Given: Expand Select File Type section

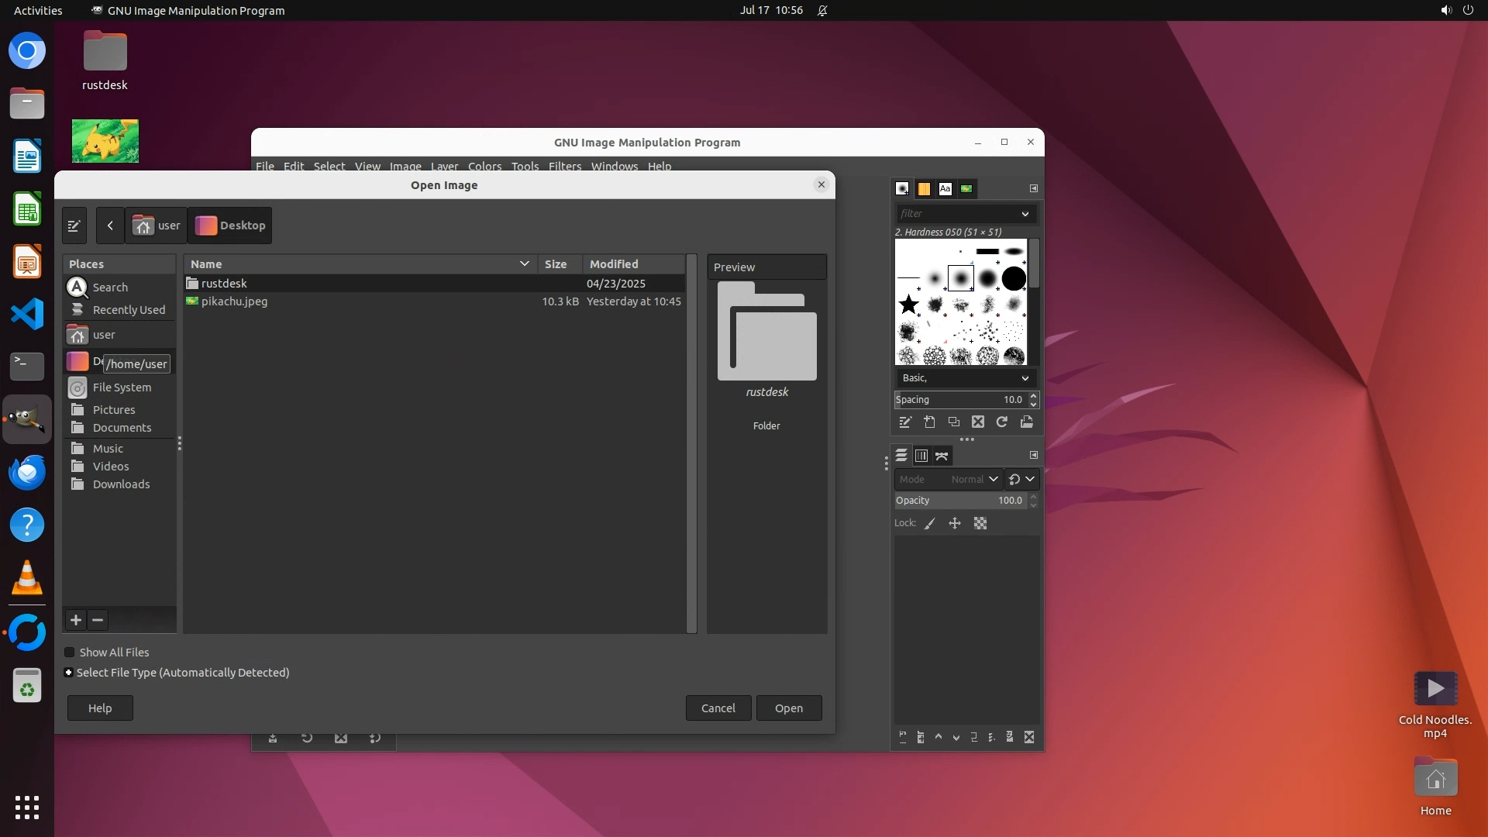Looking at the screenshot, I should pos(69,673).
